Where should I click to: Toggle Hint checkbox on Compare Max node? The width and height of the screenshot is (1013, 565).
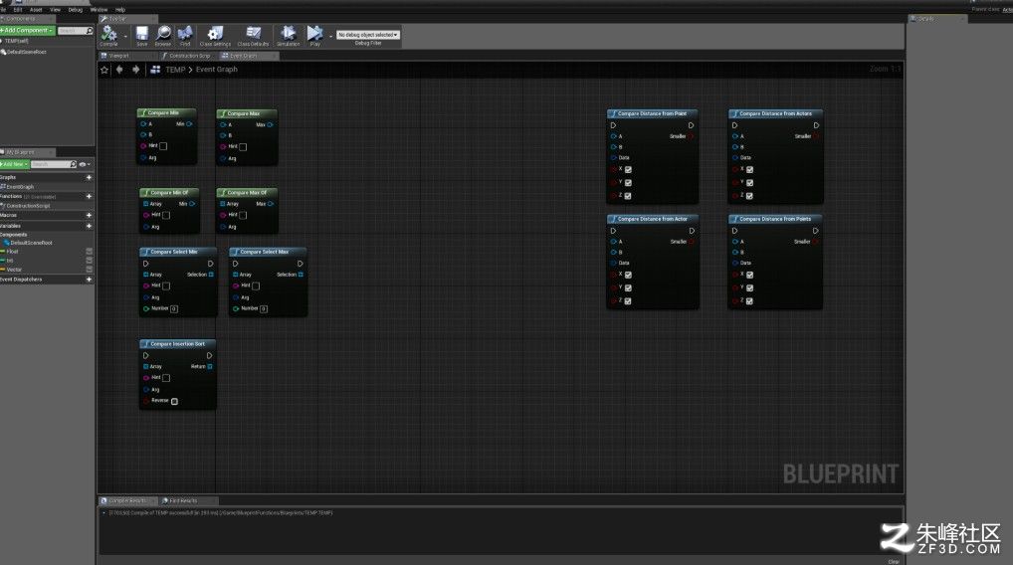pyautogui.click(x=243, y=146)
